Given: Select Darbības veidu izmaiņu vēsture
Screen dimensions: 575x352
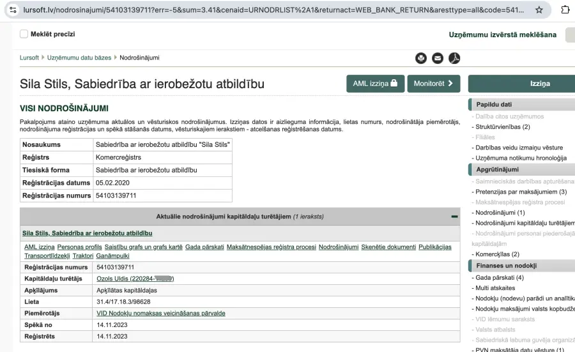Looking at the screenshot, I should point(519,148).
